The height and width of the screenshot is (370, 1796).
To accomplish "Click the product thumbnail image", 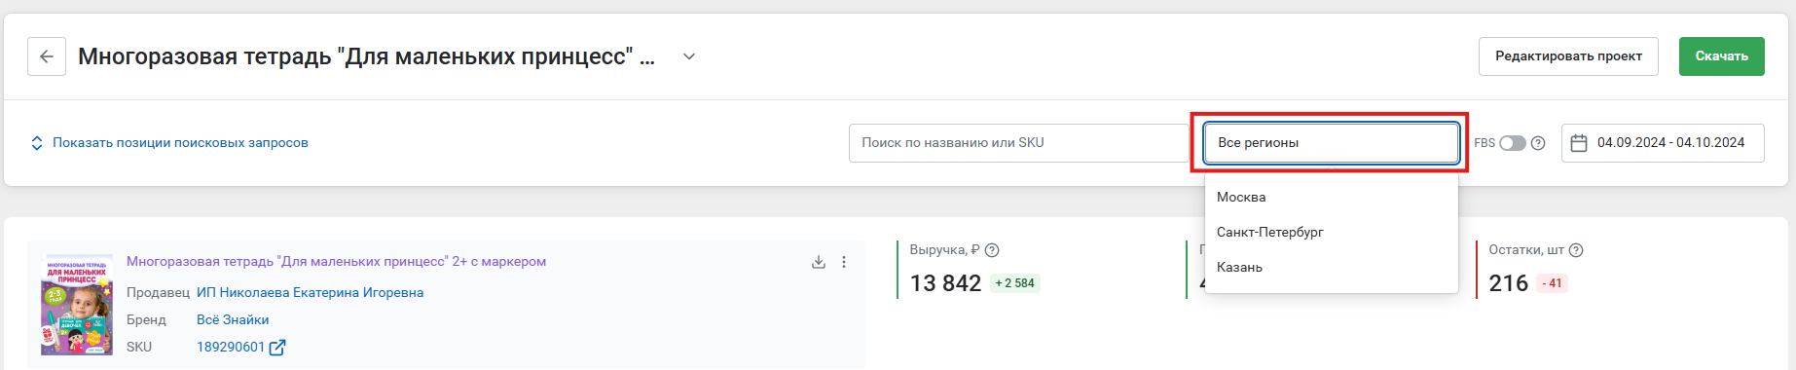I will (x=77, y=305).
